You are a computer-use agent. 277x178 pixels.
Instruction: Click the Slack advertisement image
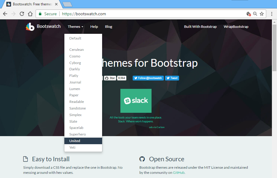point(136,101)
